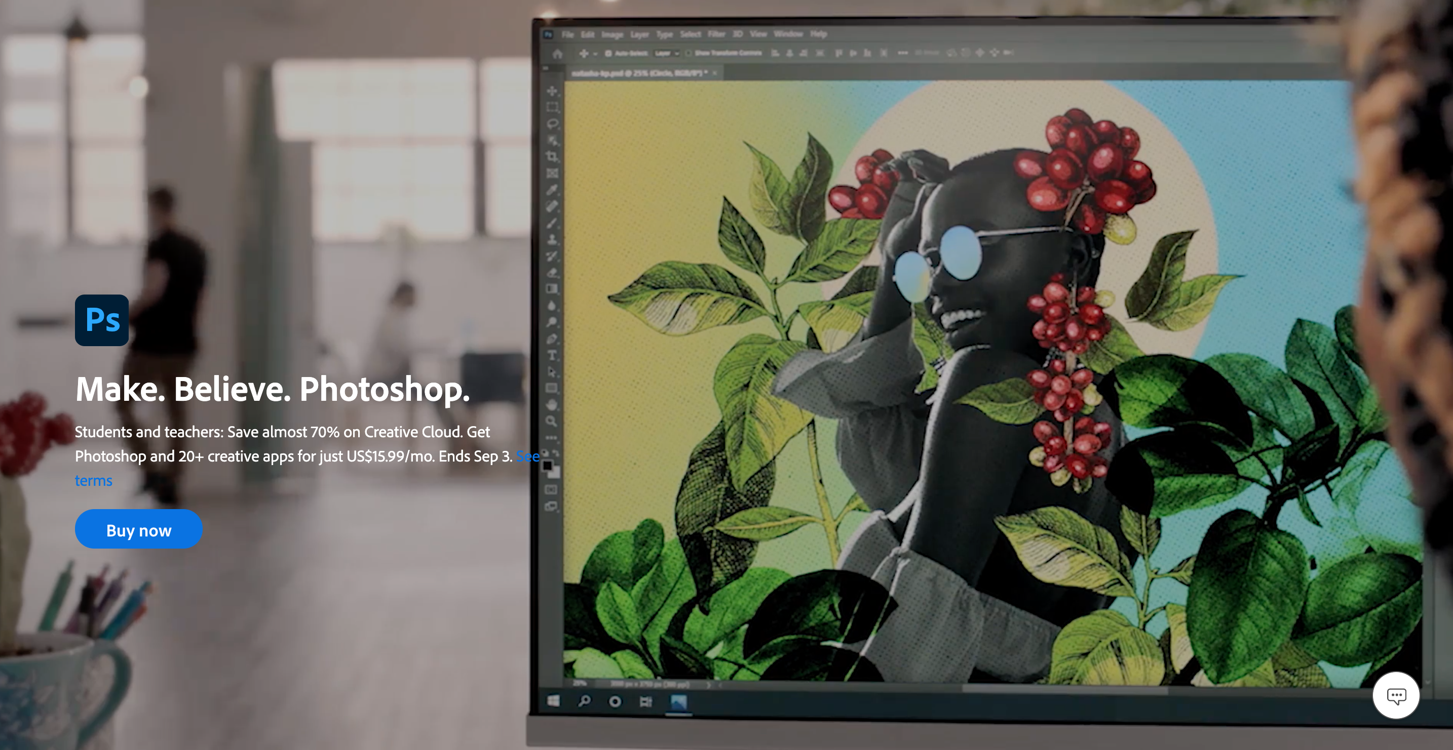Toggle the Auto-Select checkbox
The image size is (1453, 750).
click(x=608, y=54)
